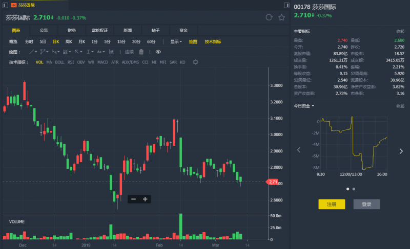
Task: Enable the KD indicator
Action: click(182, 62)
